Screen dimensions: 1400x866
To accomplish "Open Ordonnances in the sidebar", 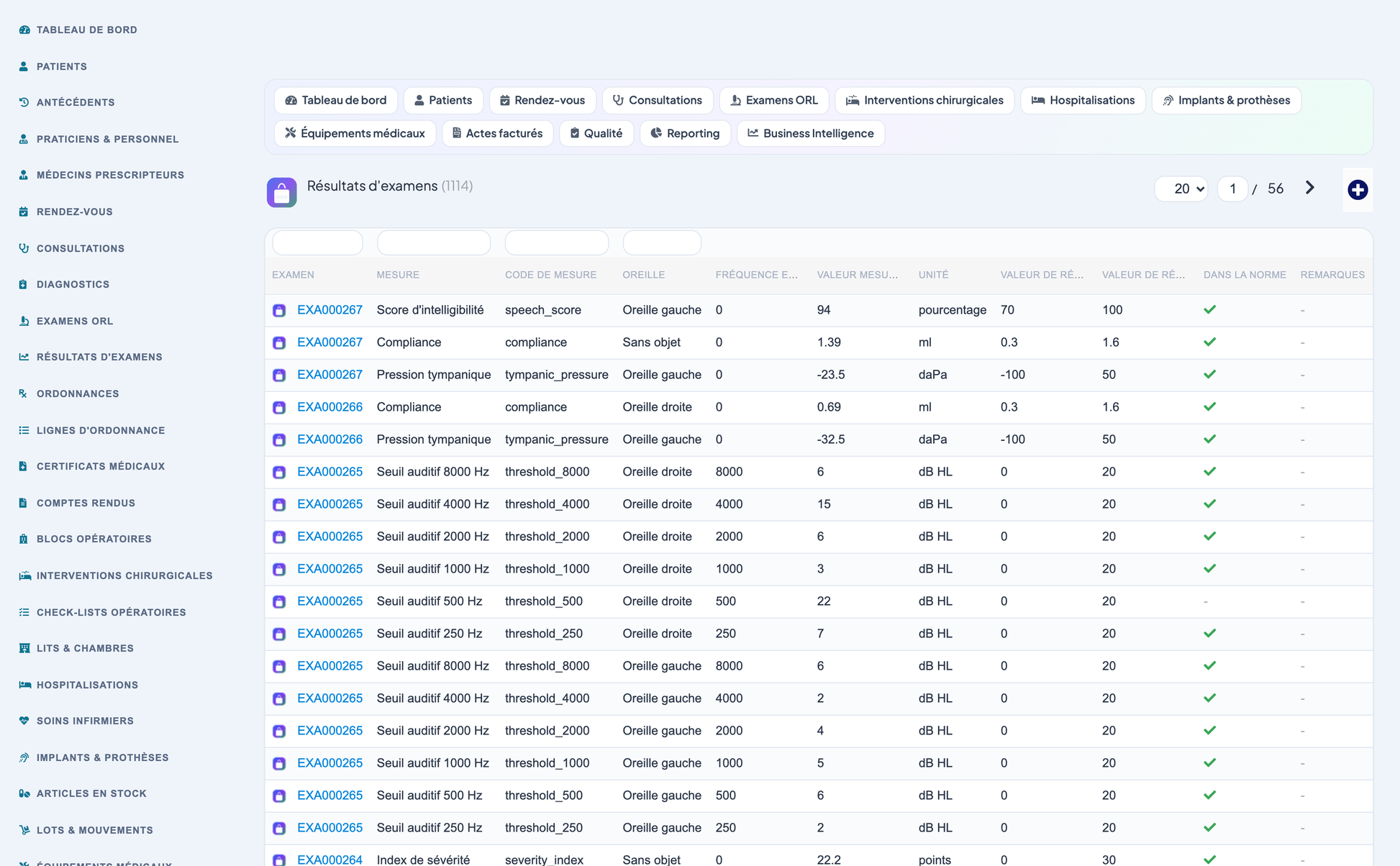I will (69, 393).
